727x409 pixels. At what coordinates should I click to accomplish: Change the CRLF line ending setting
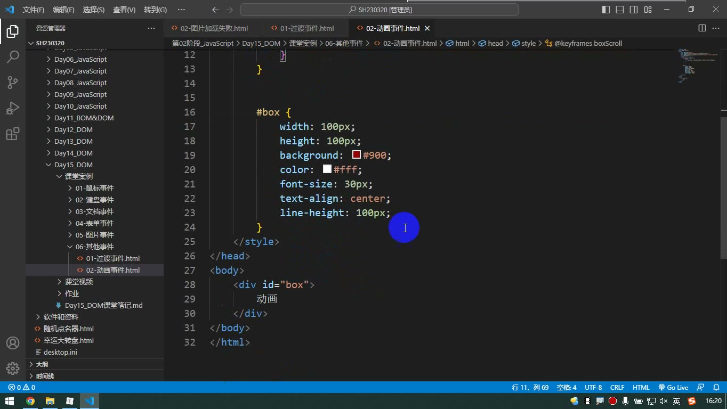pos(617,388)
